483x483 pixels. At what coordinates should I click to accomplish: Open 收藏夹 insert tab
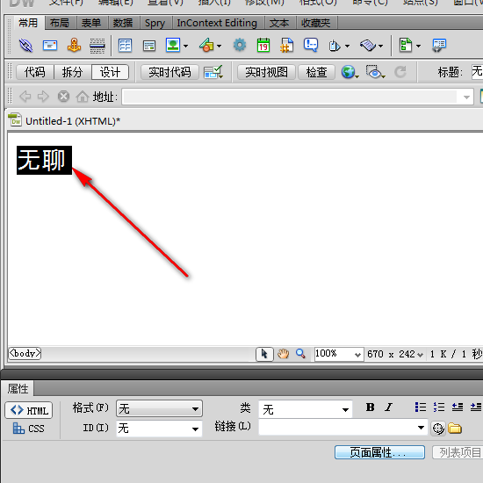[x=316, y=23]
